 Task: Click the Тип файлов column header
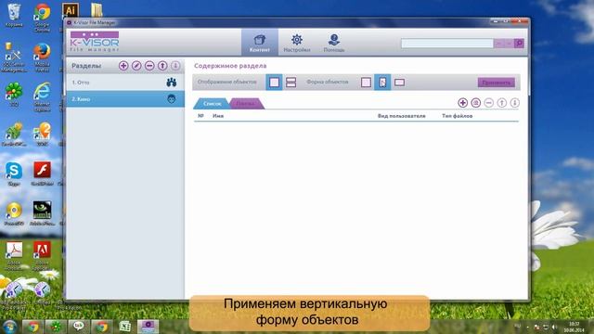457,116
